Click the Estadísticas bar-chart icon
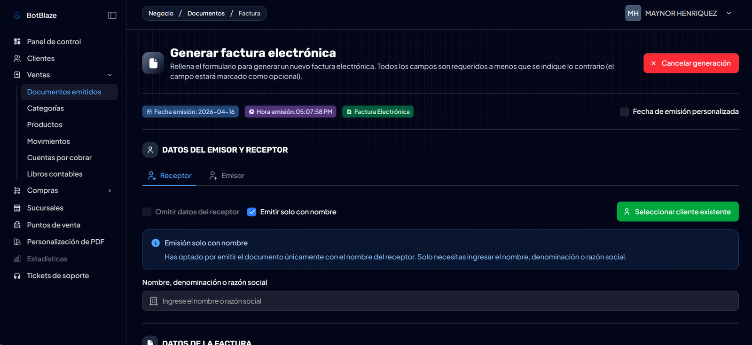 click(16, 259)
